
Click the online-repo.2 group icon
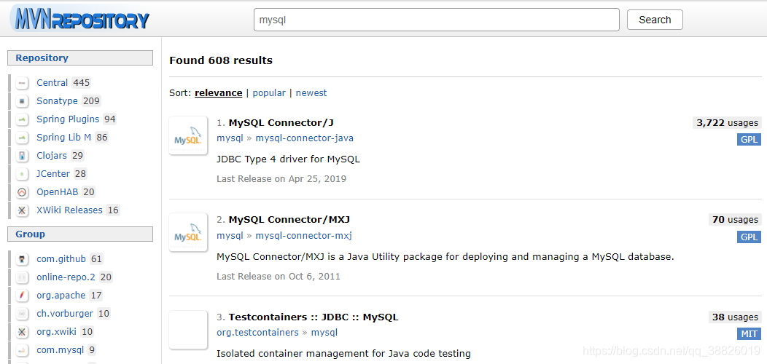click(x=22, y=277)
